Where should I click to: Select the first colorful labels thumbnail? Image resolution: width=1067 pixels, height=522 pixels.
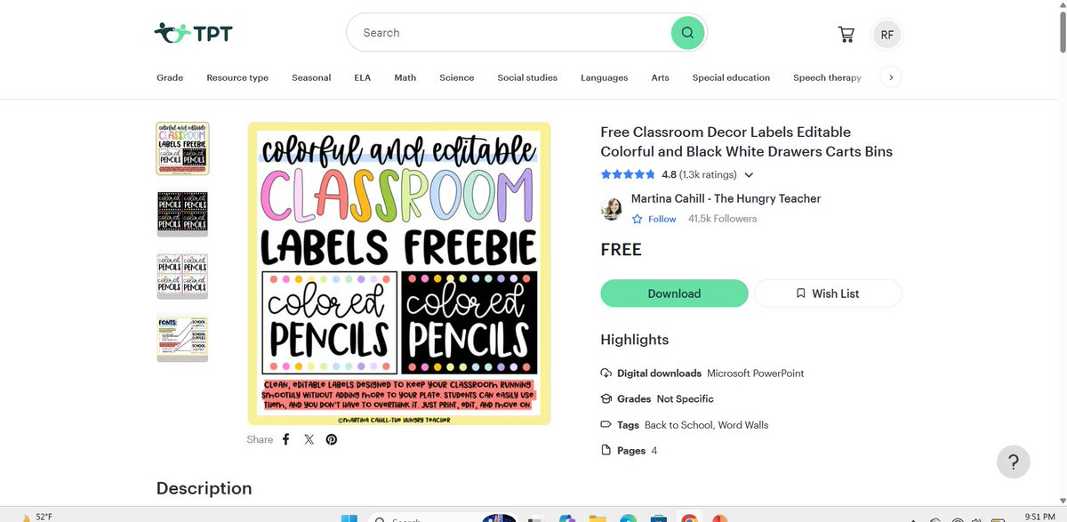tap(182, 149)
